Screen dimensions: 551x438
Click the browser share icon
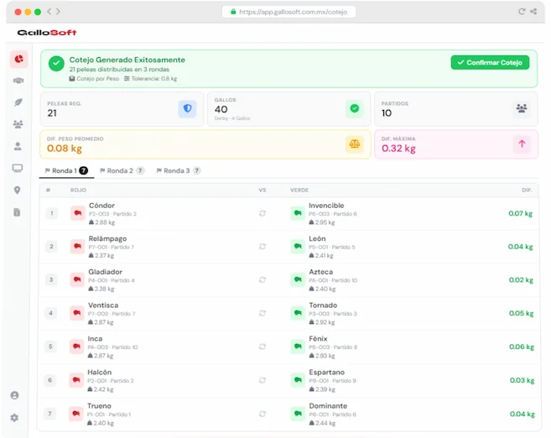533,11
